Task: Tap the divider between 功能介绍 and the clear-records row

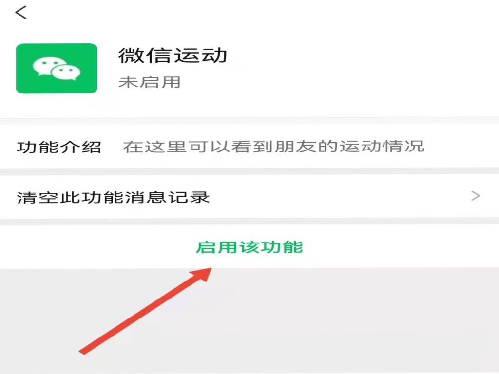Action: click(x=249, y=171)
